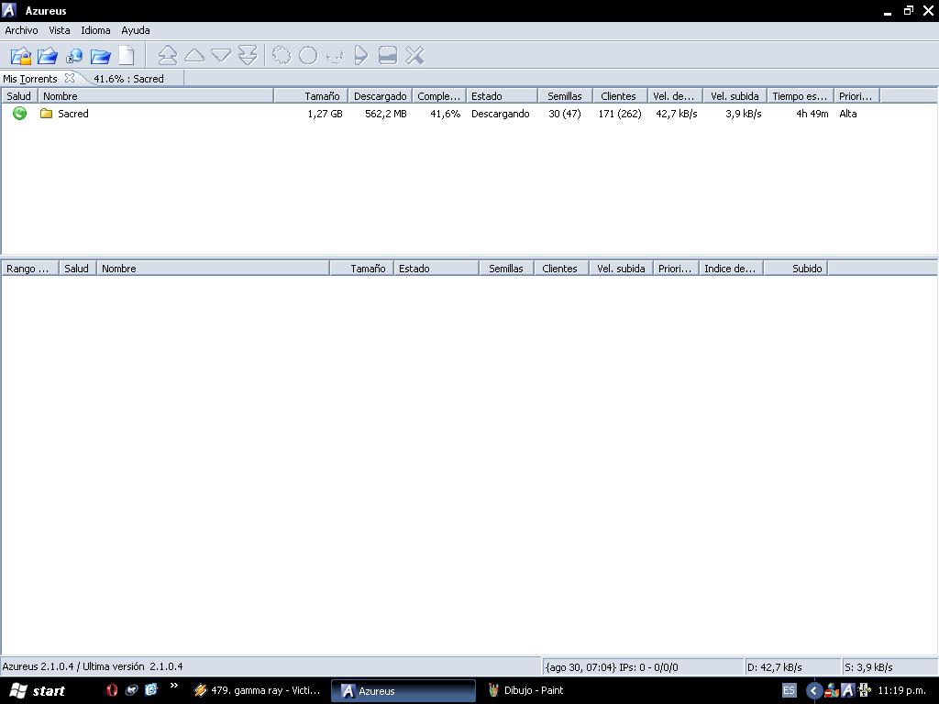The width and height of the screenshot is (939, 704).
Task: Click the 4h 49m remaining time
Action: [x=812, y=113]
